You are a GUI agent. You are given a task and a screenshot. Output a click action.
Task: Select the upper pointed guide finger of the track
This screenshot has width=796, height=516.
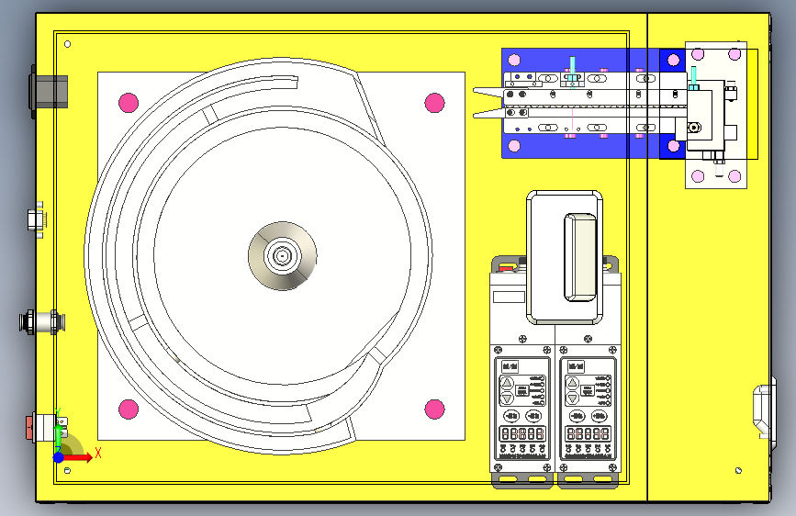click(488, 93)
